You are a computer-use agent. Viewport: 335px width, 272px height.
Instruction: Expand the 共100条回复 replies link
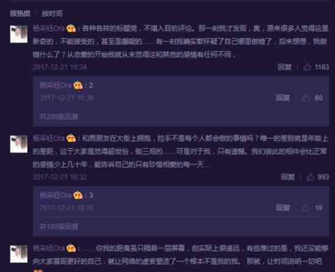pyautogui.click(x=59, y=227)
